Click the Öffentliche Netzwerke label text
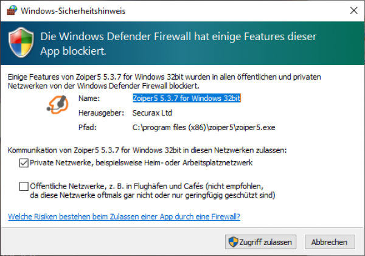This screenshot has width=365, height=256. click(153, 190)
